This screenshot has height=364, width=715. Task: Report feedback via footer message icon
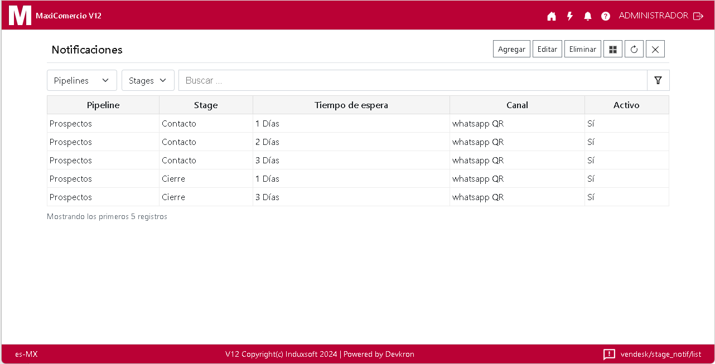tap(609, 354)
